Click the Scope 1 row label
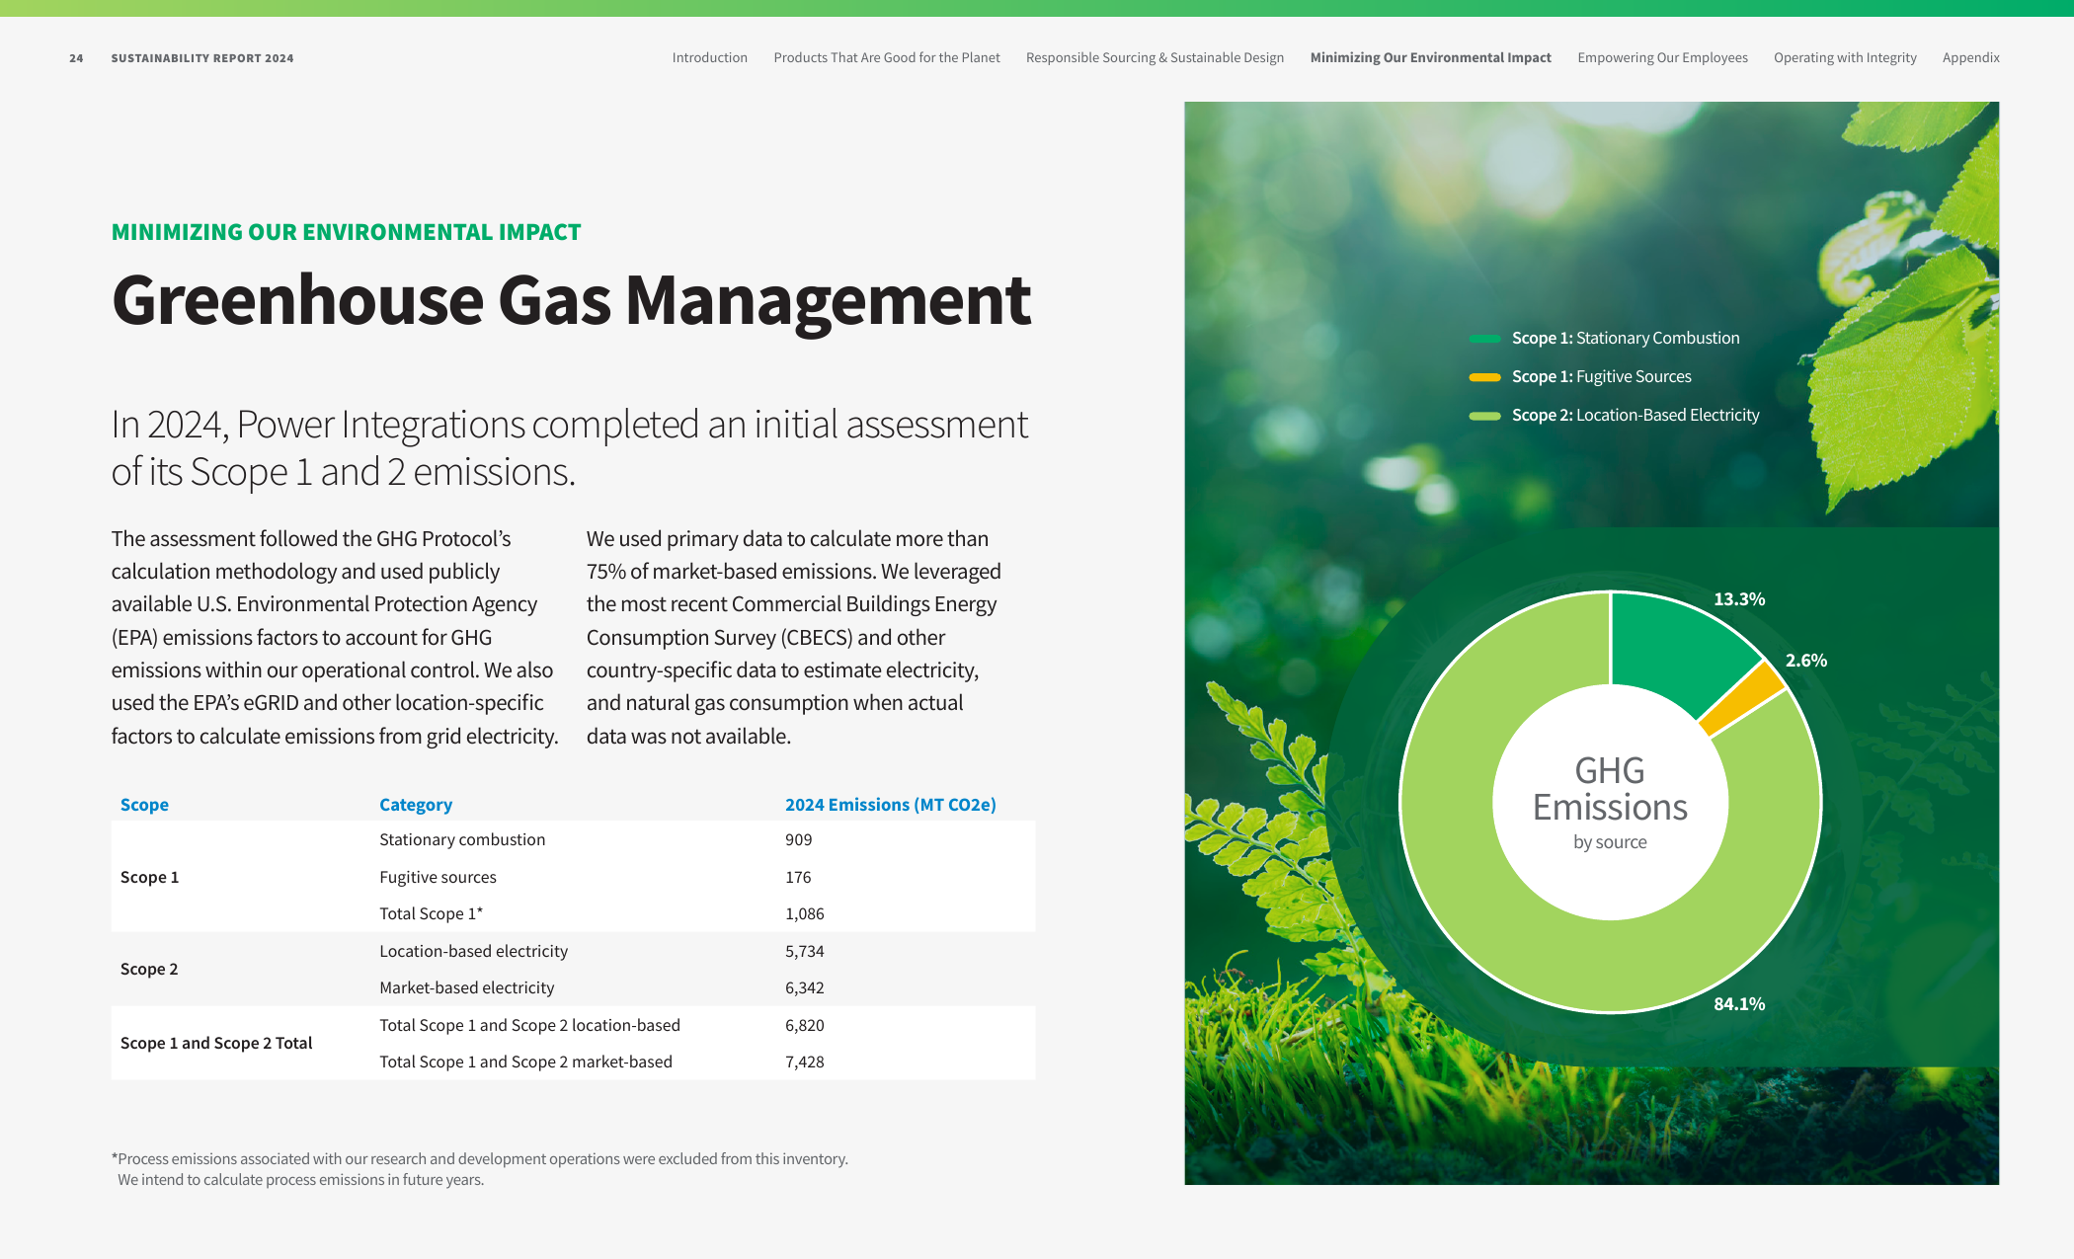The width and height of the screenshot is (2074, 1259). [x=149, y=877]
